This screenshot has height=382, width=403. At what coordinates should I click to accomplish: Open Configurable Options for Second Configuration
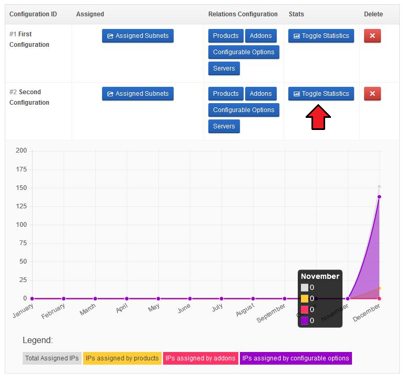pyautogui.click(x=244, y=110)
